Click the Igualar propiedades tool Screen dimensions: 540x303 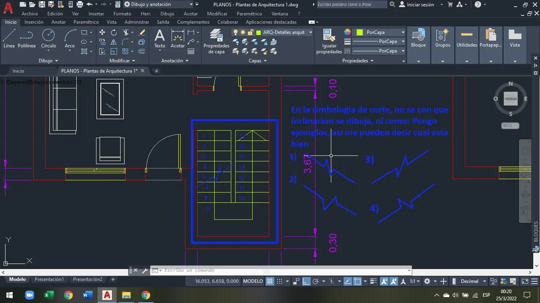pos(329,42)
